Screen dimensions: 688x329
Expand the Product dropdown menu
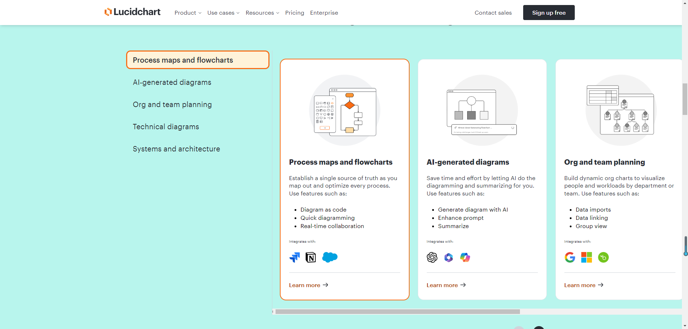click(188, 13)
